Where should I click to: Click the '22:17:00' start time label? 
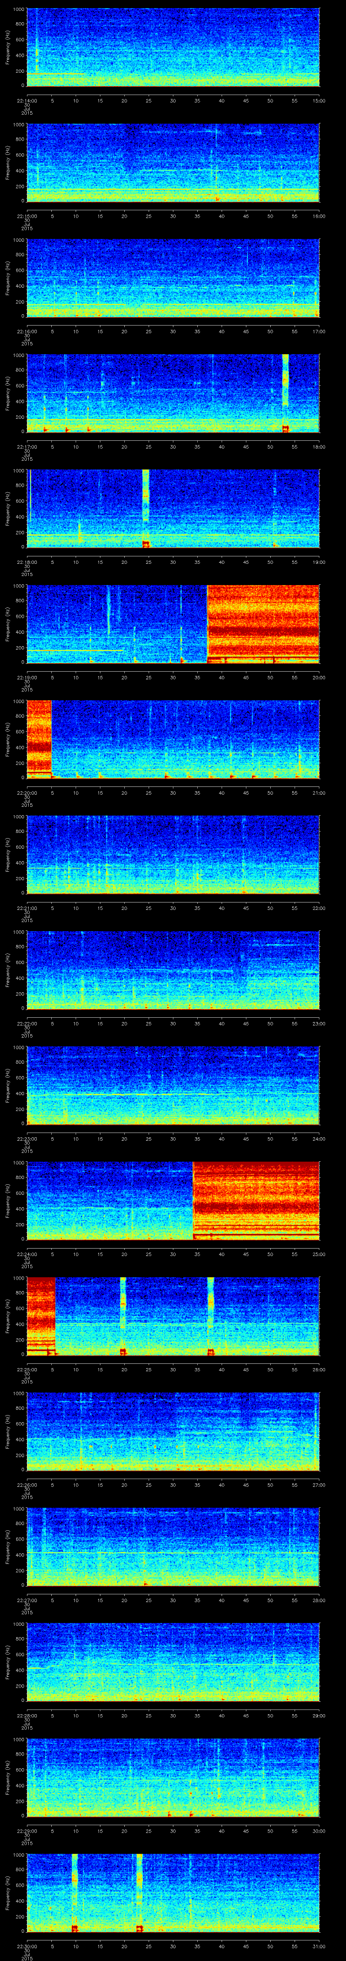[27, 447]
